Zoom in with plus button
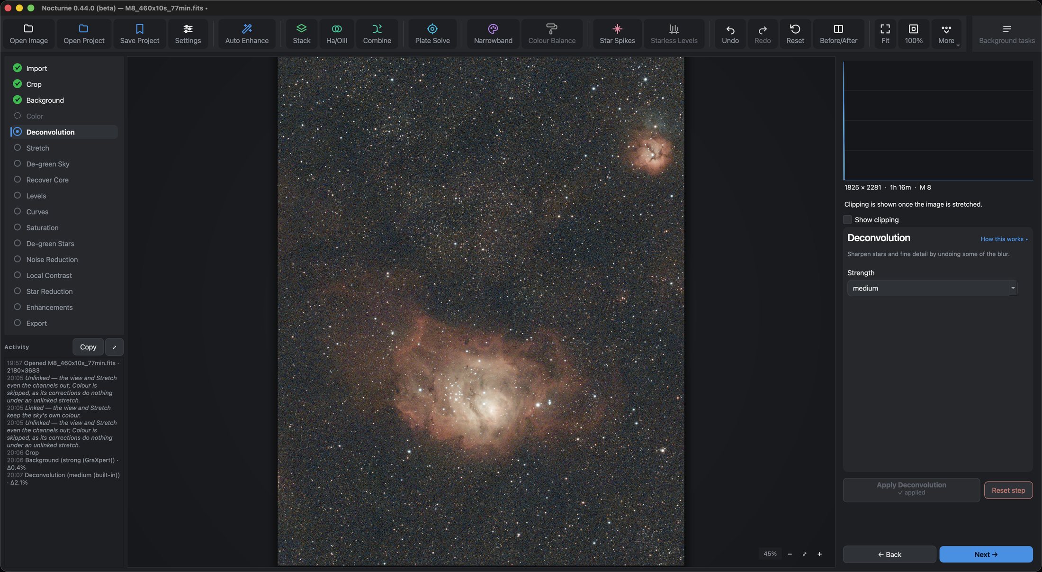This screenshot has width=1042, height=572. (819, 554)
